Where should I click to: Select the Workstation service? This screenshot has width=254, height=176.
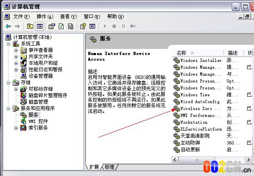coord(194,122)
